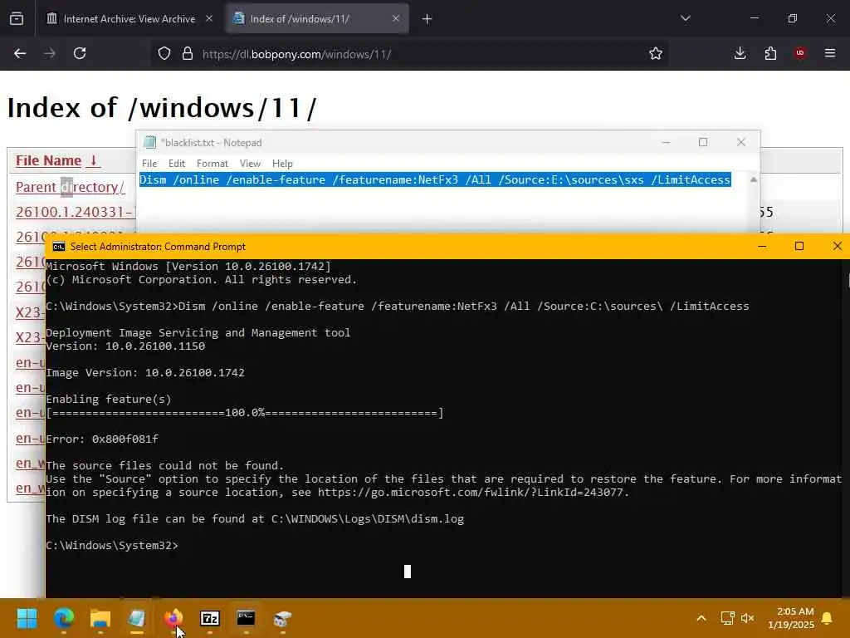This screenshot has width=850, height=638.
Task: Open Notepad View menu
Action: click(x=250, y=164)
